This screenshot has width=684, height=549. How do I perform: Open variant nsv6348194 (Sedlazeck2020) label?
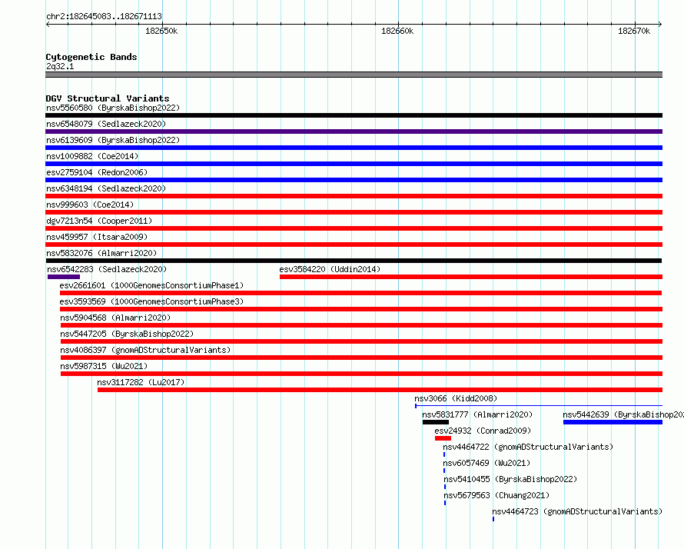106,188
